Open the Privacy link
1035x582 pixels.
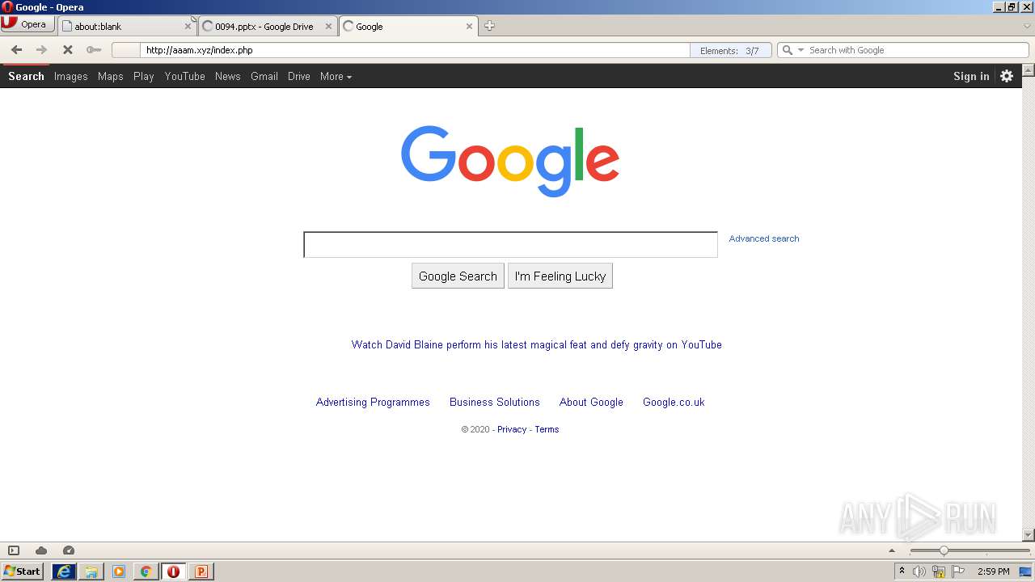(x=512, y=429)
